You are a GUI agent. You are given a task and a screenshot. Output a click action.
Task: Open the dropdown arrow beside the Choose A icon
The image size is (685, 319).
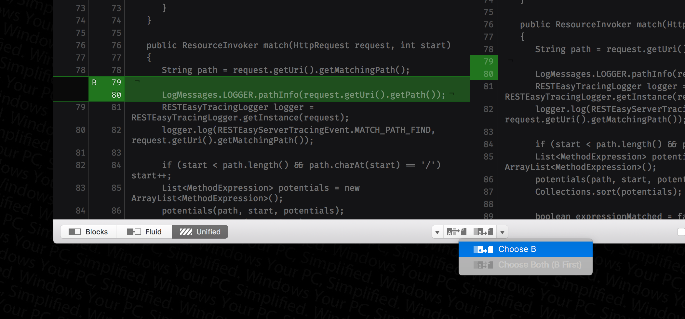(437, 232)
